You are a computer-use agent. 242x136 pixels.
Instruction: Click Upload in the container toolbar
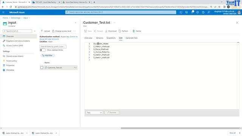45,31
